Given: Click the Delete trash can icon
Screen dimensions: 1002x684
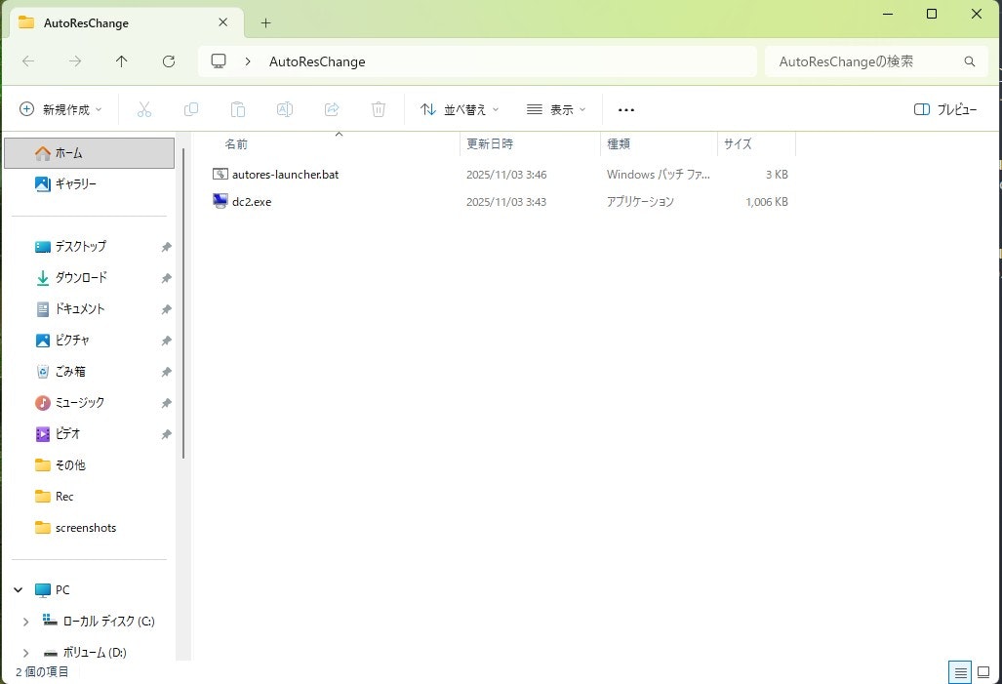Looking at the screenshot, I should 379,109.
